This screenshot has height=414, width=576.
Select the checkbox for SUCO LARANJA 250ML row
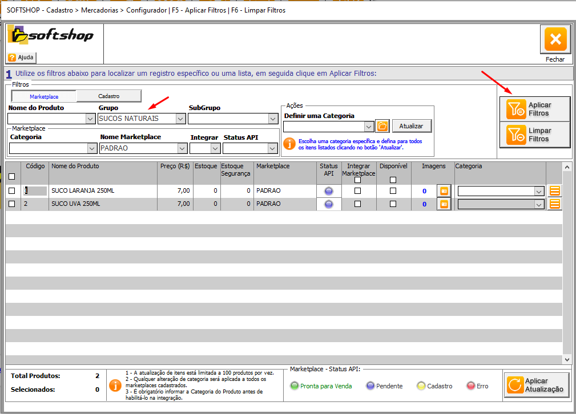click(12, 191)
